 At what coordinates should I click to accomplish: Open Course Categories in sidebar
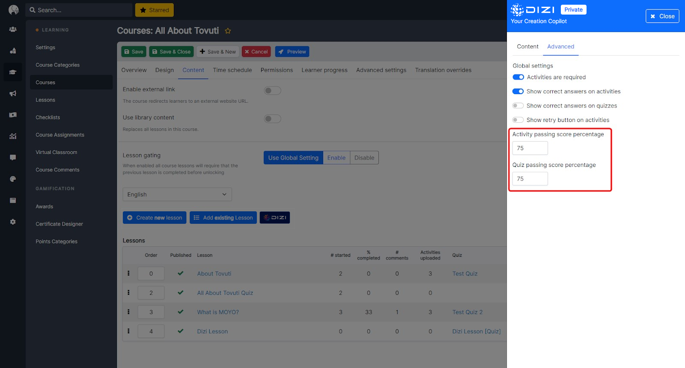tap(58, 65)
